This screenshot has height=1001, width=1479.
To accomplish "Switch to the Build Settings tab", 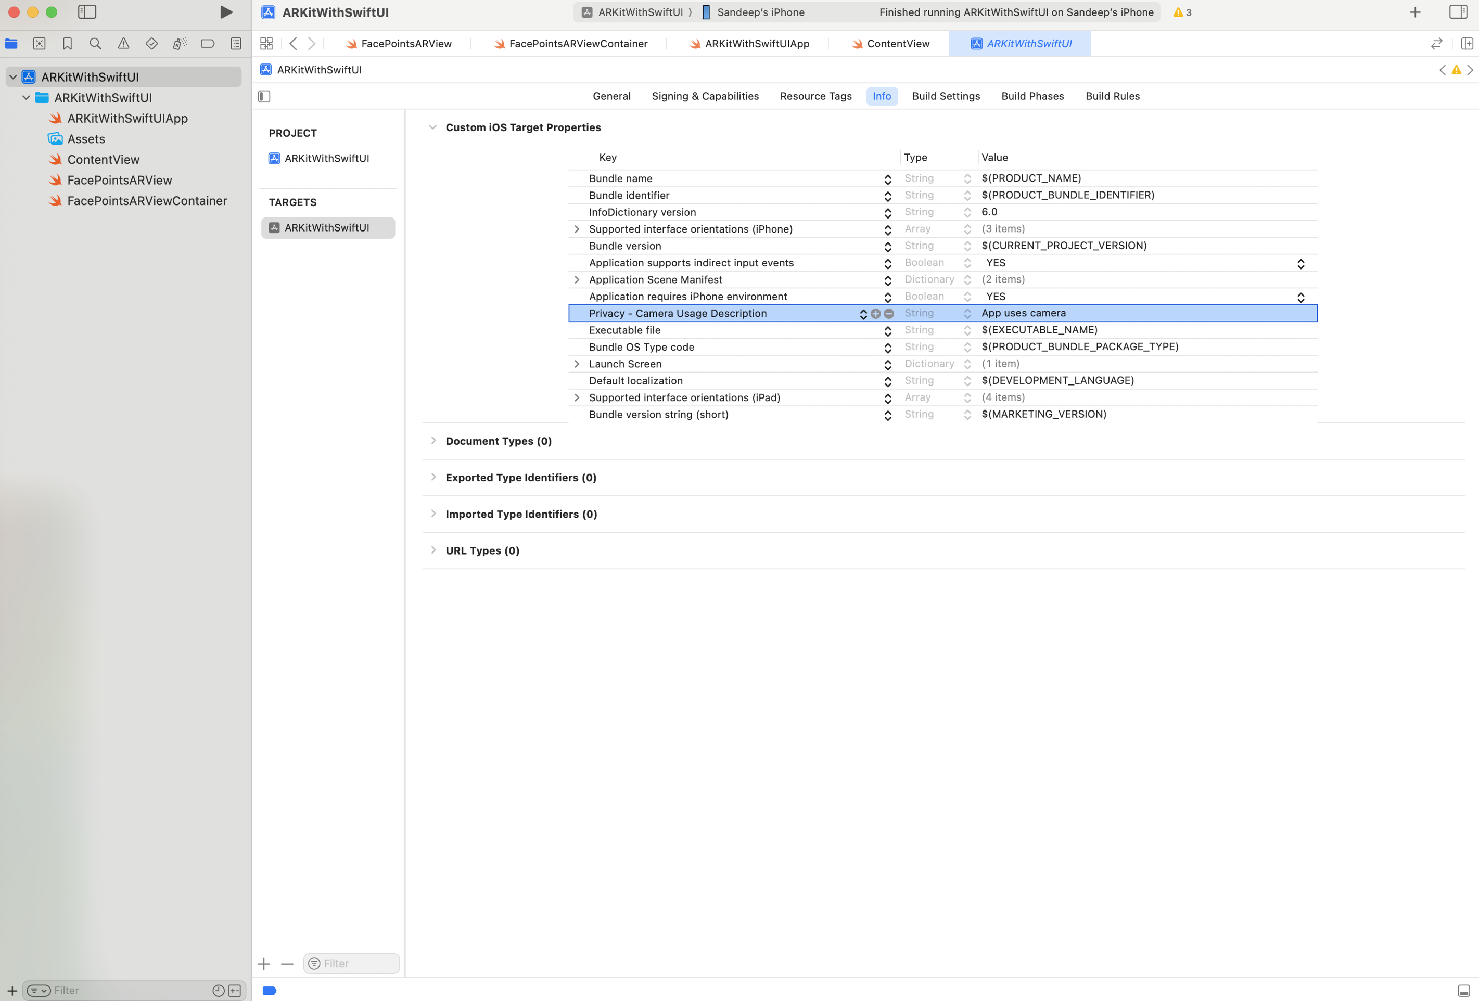I will point(946,96).
